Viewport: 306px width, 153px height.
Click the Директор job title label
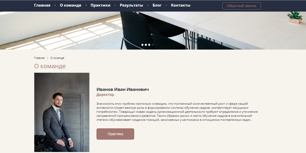coord(105,95)
